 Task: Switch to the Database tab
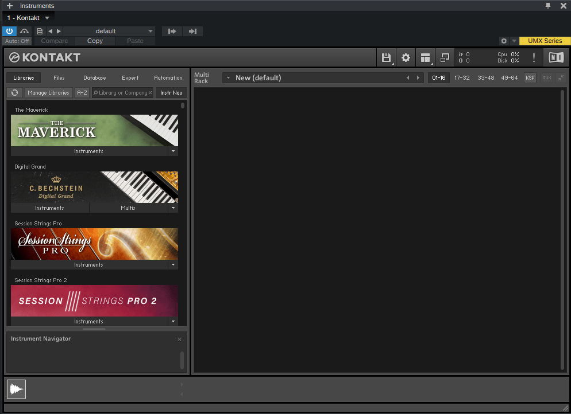coord(95,78)
